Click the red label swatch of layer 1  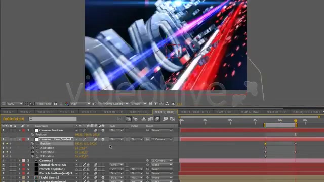click(x=24, y=130)
